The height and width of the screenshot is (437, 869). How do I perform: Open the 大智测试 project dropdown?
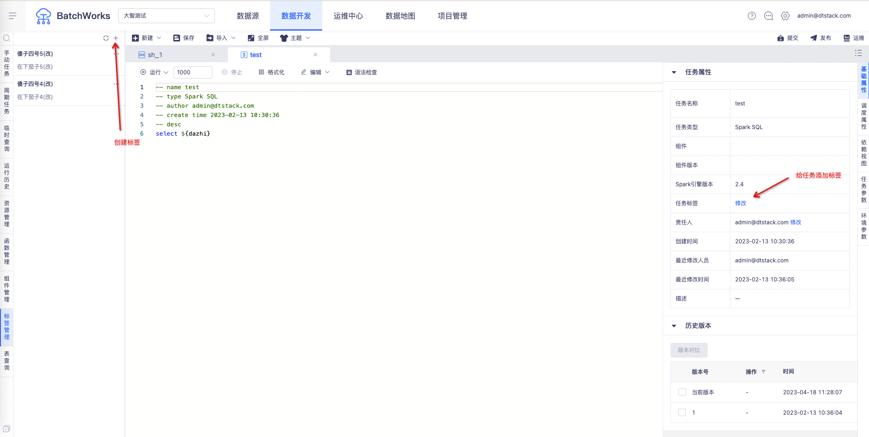tap(166, 16)
